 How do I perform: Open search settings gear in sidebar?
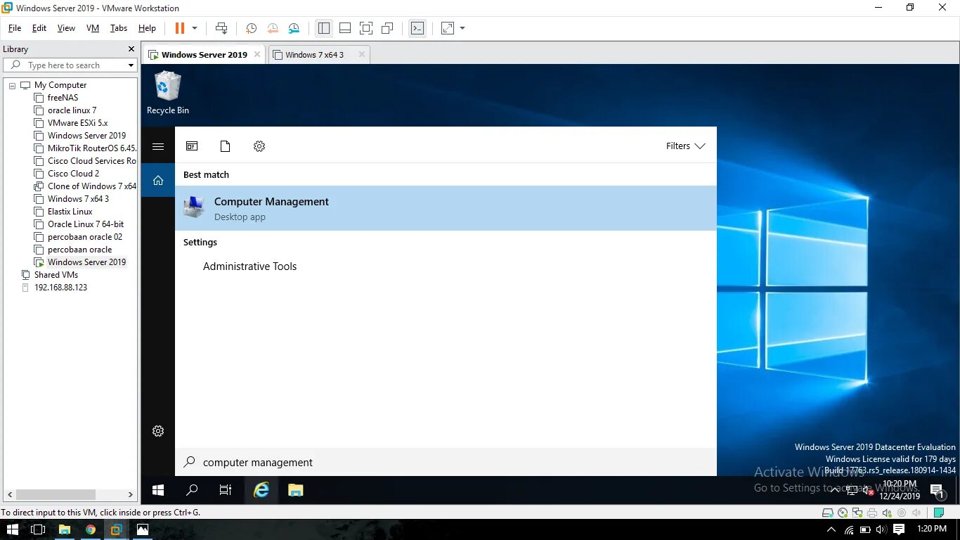(158, 431)
